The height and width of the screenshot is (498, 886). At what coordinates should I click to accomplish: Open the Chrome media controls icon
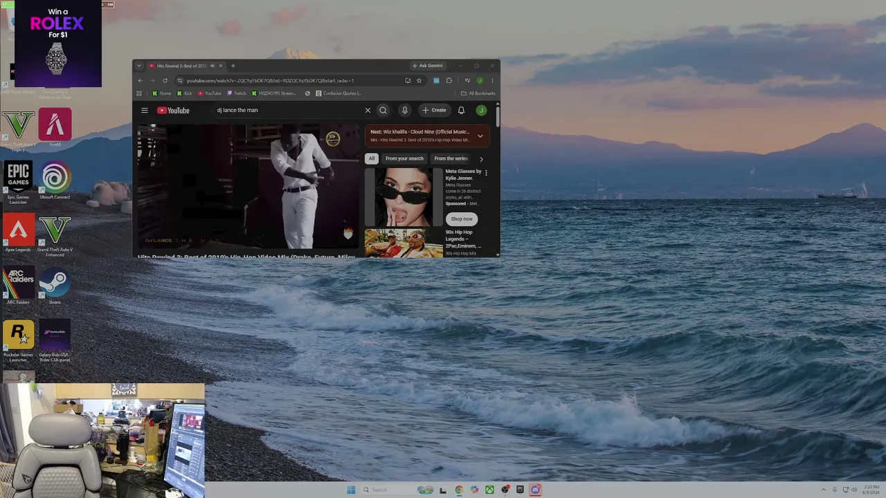(x=467, y=80)
